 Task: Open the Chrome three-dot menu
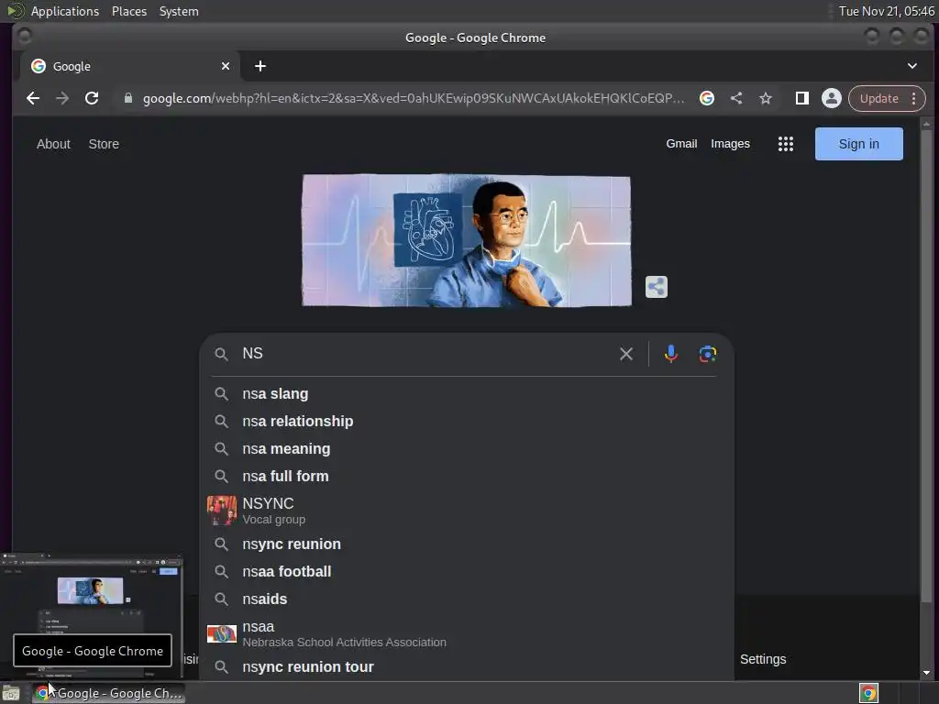[914, 98]
